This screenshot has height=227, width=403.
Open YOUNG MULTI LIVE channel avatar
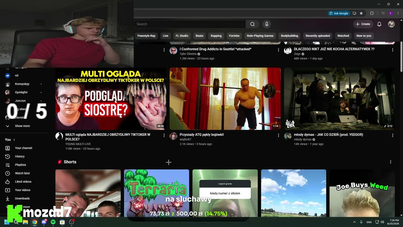[x=59, y=136]
